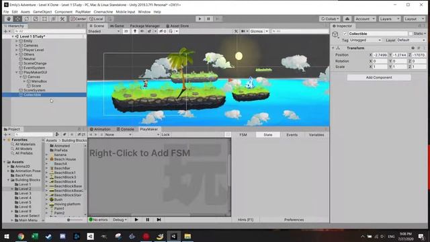Image resolution: width=430 pixels, height=242 pixels.
Task: Open PlayMaker Debug dropdown
Action: [120, 220]
